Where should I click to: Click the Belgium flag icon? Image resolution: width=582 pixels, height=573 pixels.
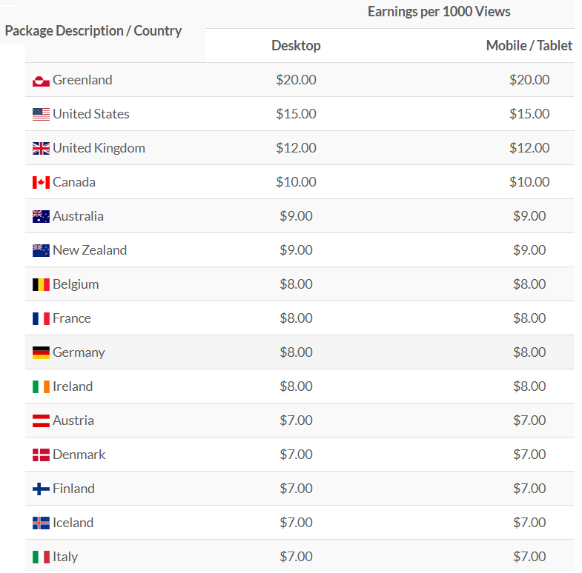(x=41, y=285)
